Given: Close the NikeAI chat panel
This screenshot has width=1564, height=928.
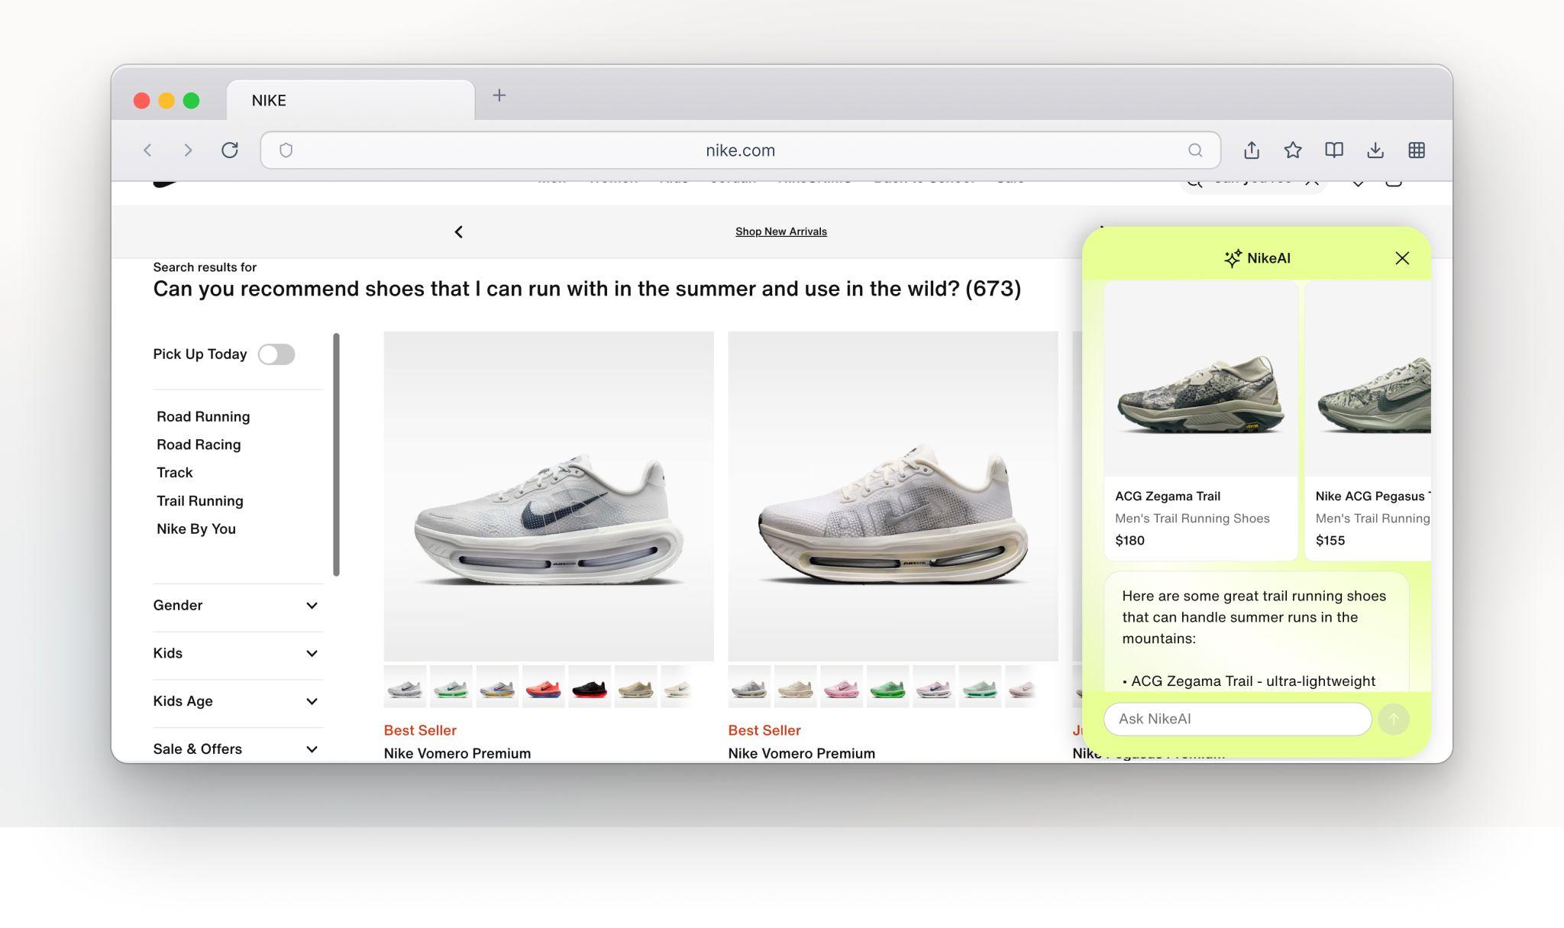Looking at the screenshot, I should [1402, 258].
